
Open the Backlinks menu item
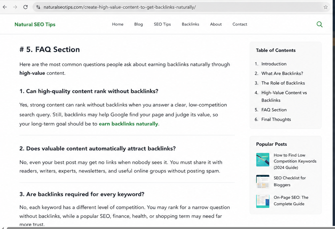click(x=190, y=24)
